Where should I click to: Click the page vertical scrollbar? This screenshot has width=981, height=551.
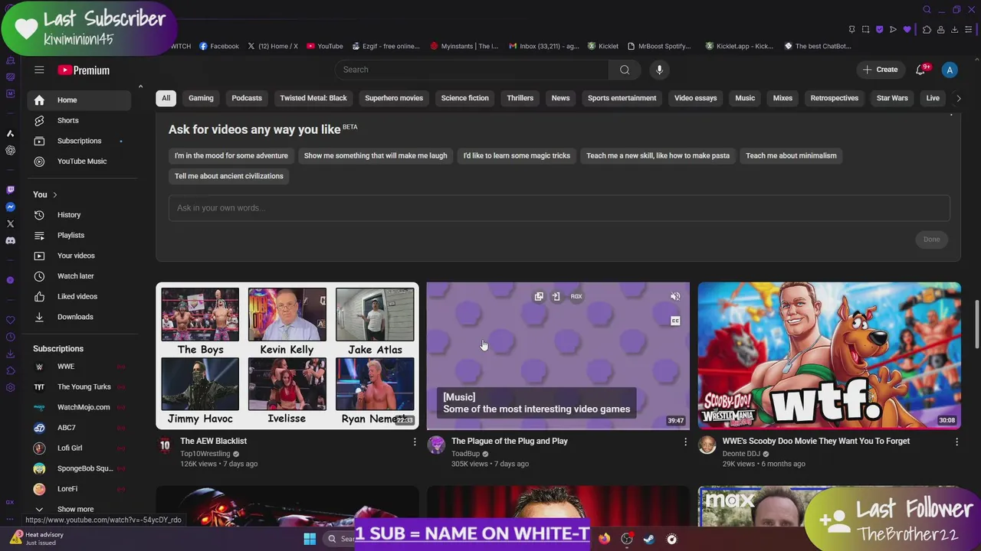tap(976, 325)
